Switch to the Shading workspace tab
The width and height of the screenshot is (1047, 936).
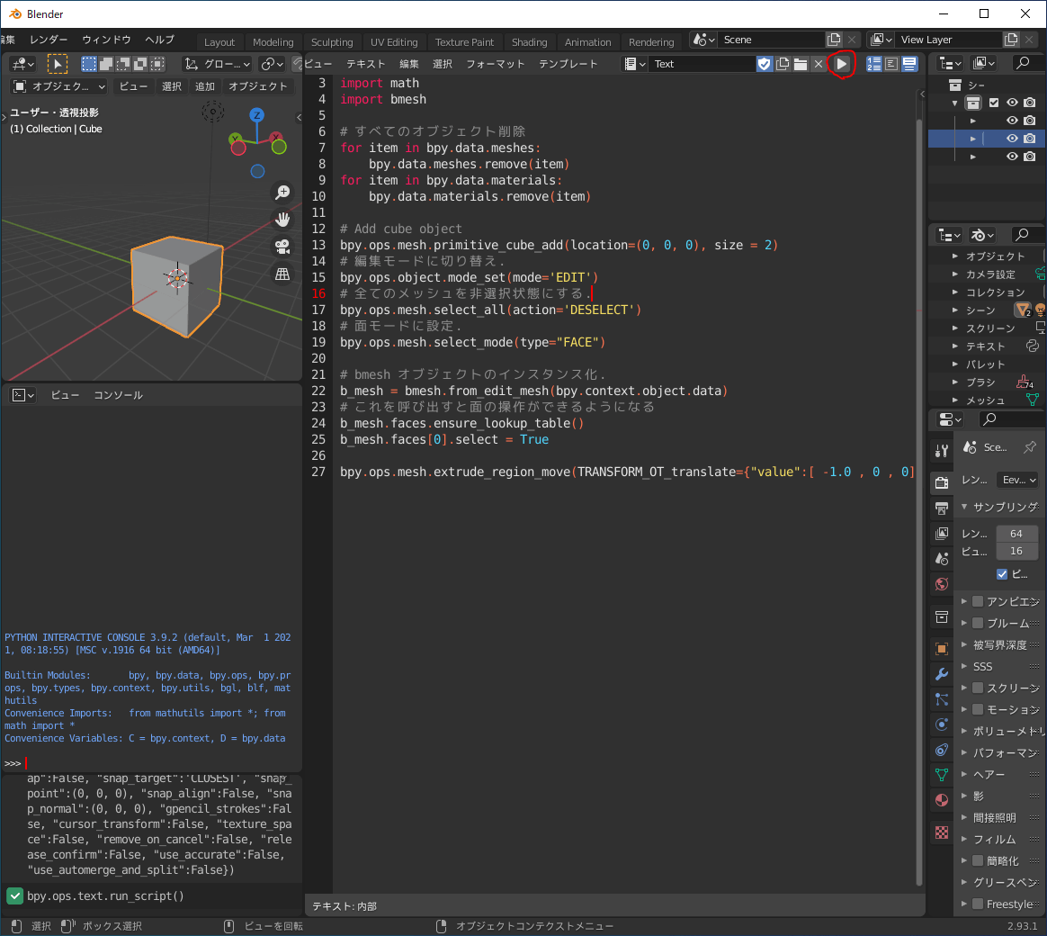coord(530,42)
